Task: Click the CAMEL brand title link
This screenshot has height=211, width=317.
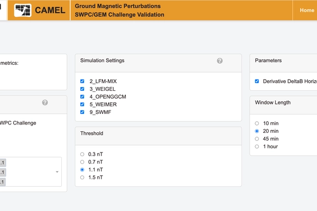Action: pos(50,10)
